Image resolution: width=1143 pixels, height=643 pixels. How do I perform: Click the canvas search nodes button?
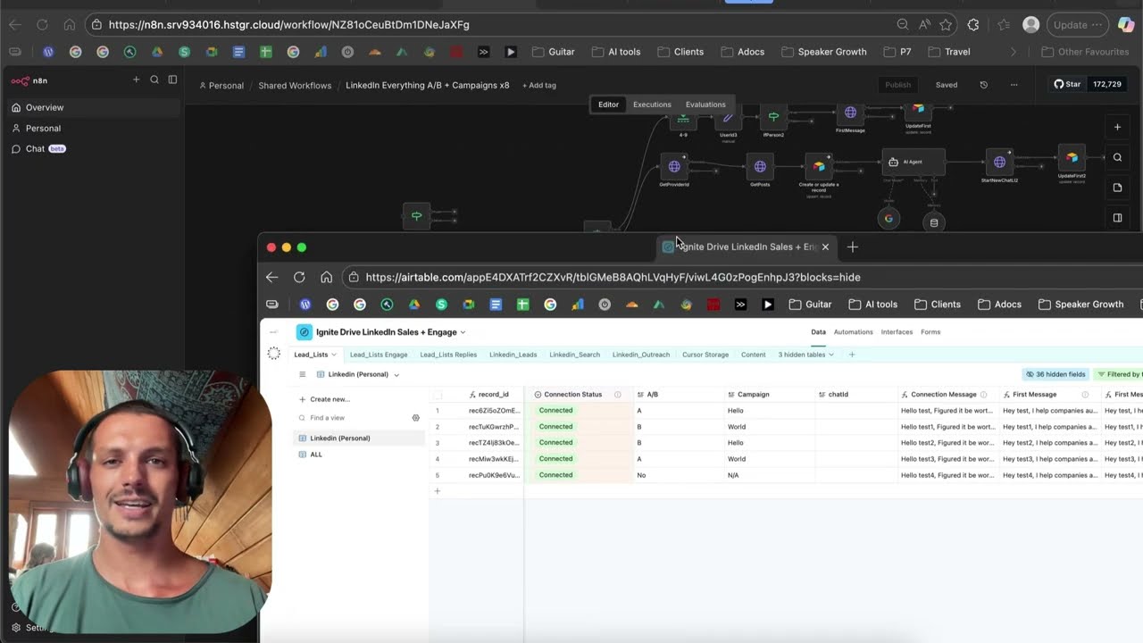[1117, 157]
